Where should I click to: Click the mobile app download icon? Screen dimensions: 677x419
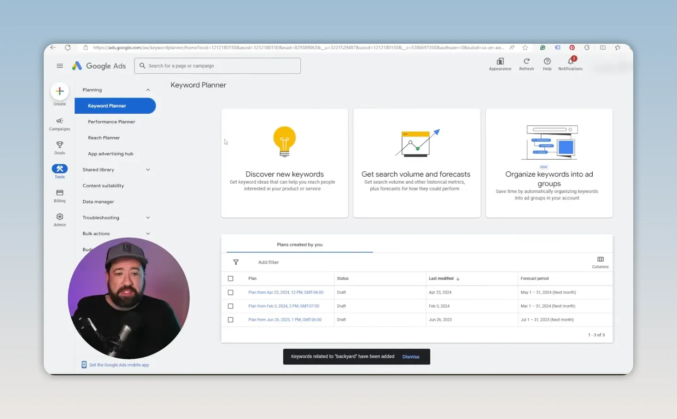pyautogui.click(x=84, y=365)
